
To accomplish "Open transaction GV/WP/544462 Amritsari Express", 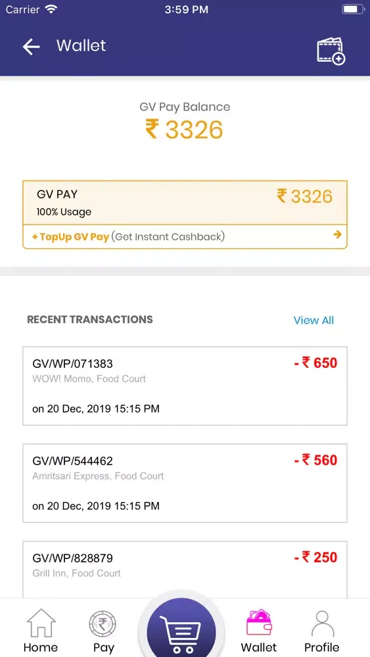I will 185,483.
